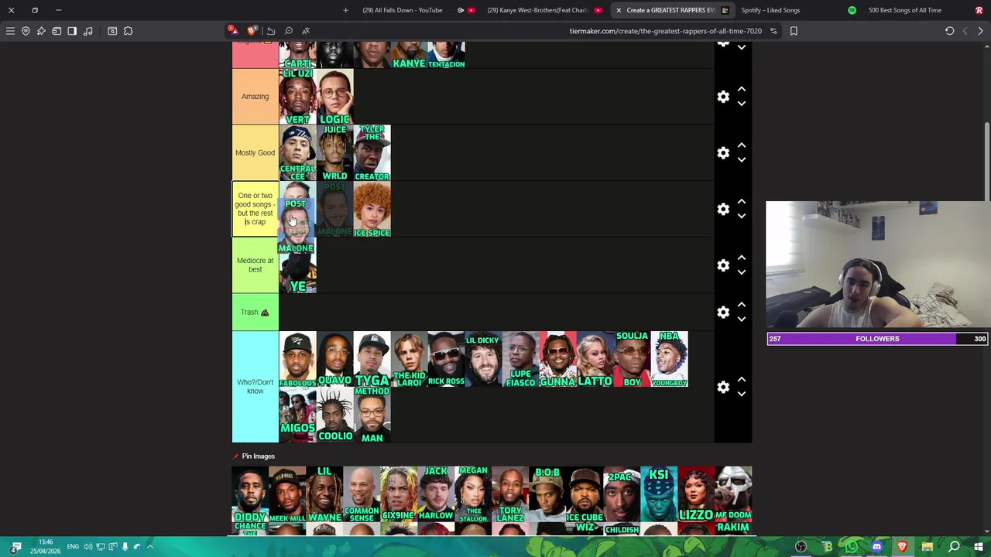Move Amazing tier down

[742, 104]
